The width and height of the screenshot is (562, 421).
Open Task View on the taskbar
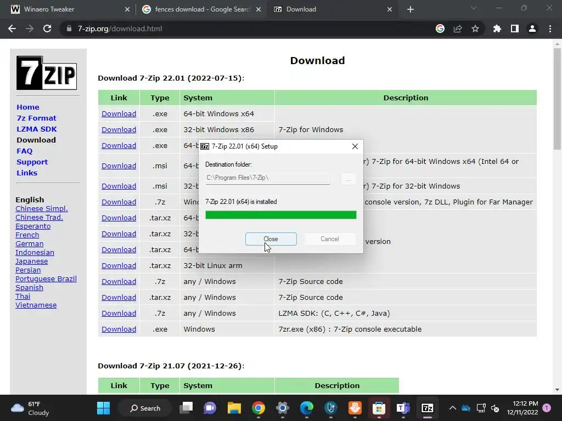point(187,408)
